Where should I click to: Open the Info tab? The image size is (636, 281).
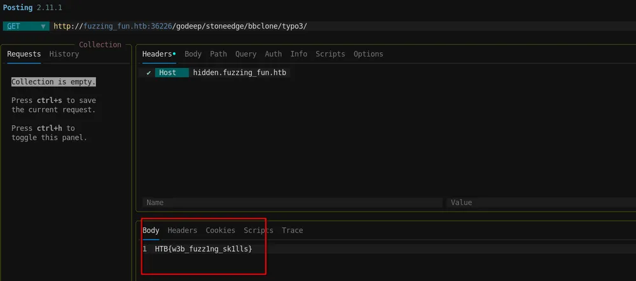point(299,54)
